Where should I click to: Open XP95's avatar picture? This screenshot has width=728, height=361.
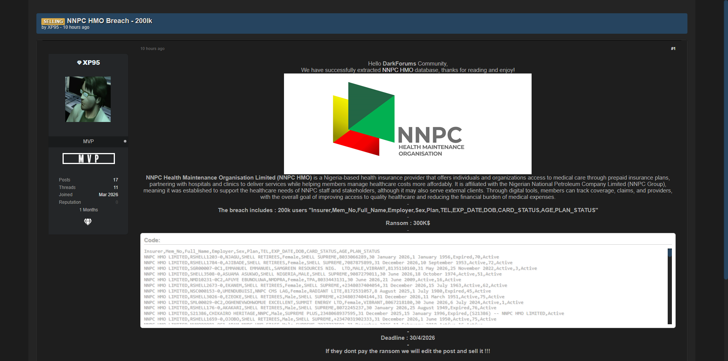(x=88, y=99)
